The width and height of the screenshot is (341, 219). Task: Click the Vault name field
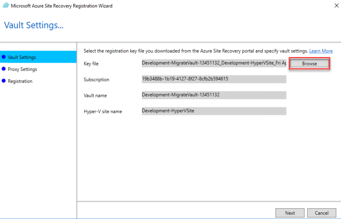214,95
